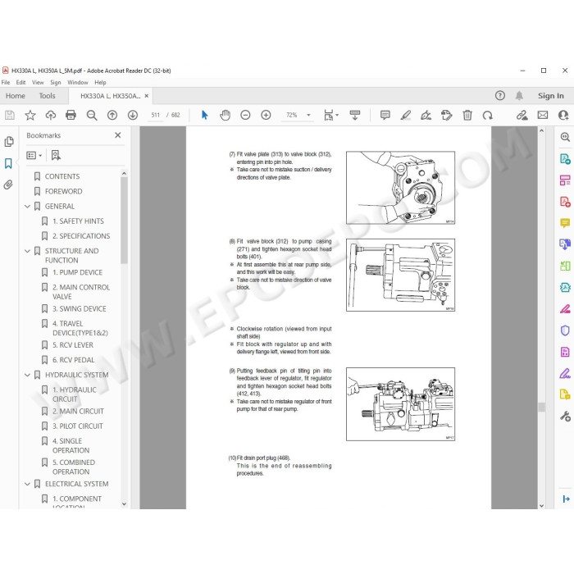Open the share with others icon
The height and width of the screenshot is (574, 574).
click(563, 116)
